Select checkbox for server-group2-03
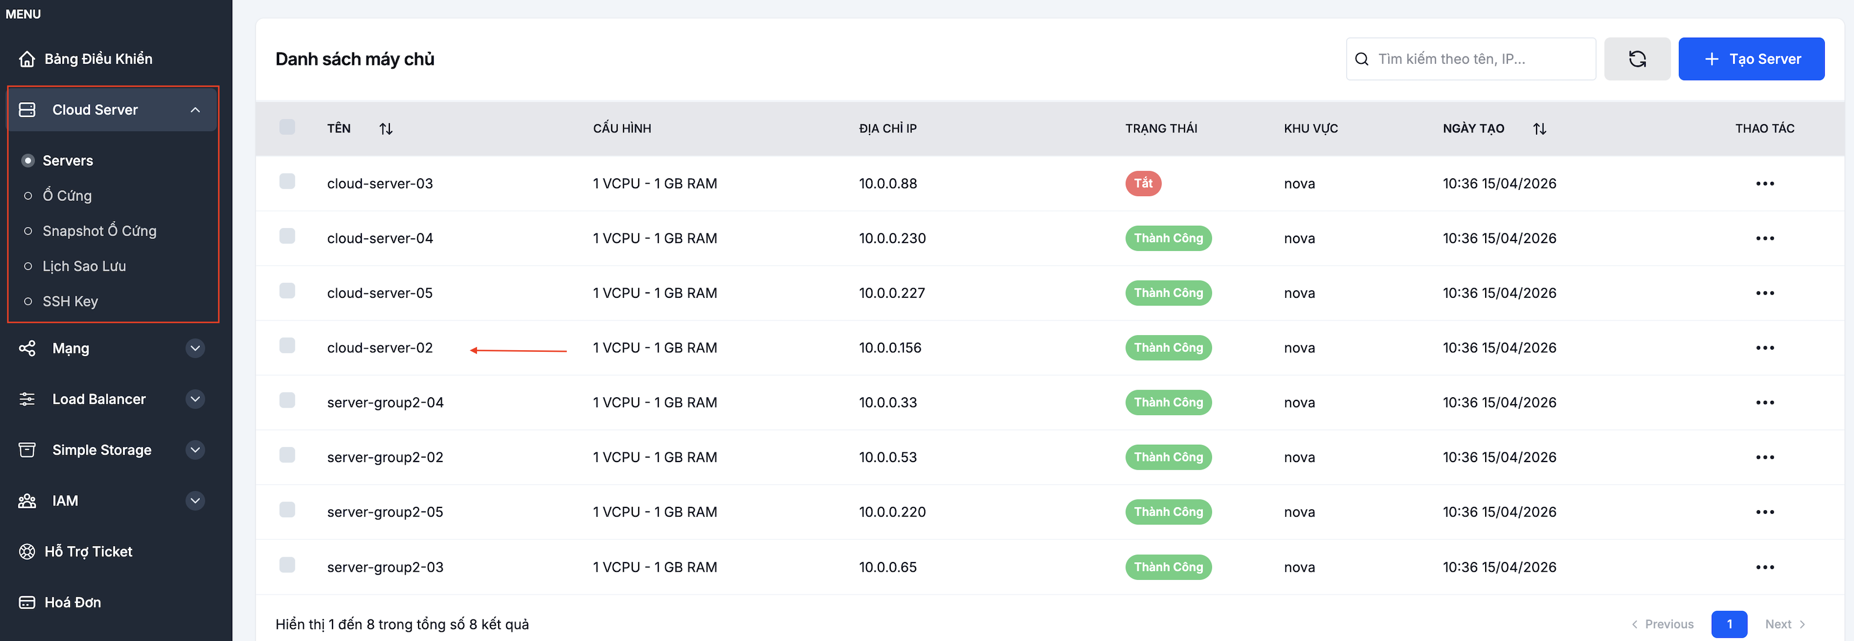This screenshot has width=1854, height=641. [x=287, y=564]
